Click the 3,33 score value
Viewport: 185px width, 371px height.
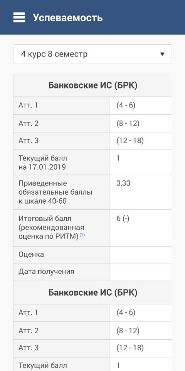[123, 183]
